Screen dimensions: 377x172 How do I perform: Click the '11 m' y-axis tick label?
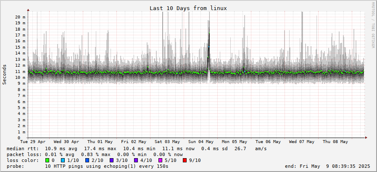point(20,71)
